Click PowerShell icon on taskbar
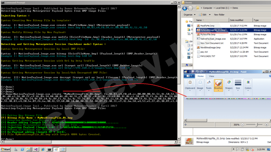Image resolution: width=271 pixels, height=152 pixels. pos(22,150)
